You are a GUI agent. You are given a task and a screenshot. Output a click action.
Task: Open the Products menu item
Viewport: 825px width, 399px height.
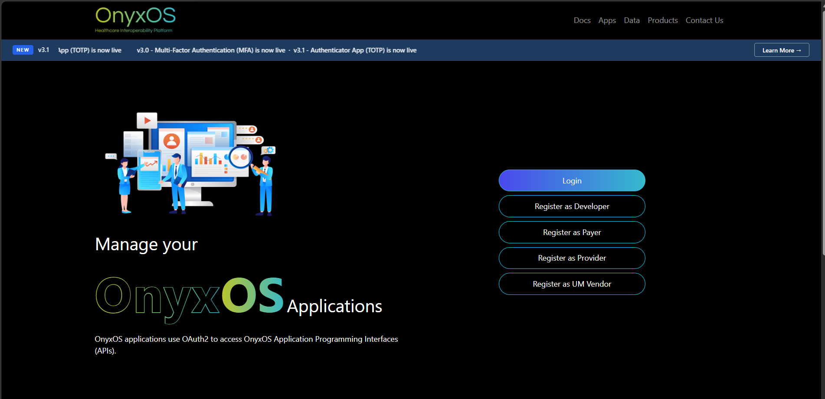point(662,20)
